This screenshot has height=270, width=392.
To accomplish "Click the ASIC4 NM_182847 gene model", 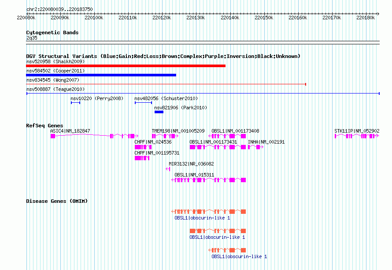I will 95,136.
